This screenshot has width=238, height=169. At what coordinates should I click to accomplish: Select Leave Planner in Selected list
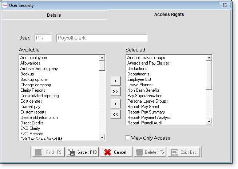point(140,85)
